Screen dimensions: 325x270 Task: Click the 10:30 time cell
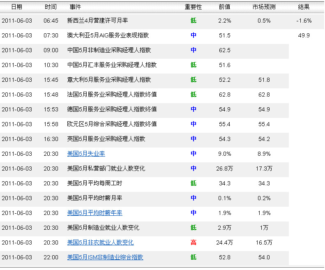(51, 65)
